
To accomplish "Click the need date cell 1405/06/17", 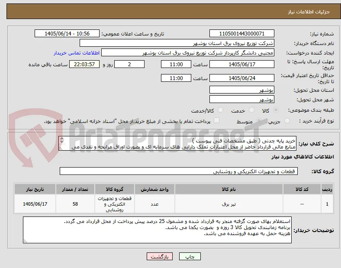I will pyautogui.click(x=35, y=204).
